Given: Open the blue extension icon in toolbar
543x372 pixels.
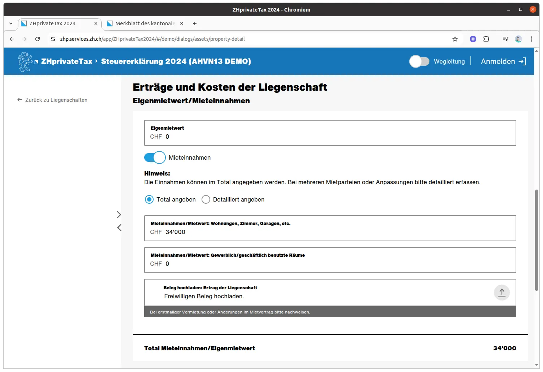Looking at the screenshot, I should click(x=473, y=39).
